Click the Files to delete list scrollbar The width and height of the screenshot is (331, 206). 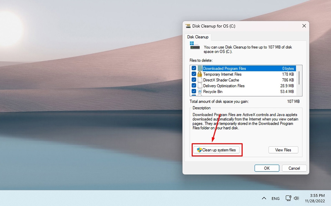point(299,78)
